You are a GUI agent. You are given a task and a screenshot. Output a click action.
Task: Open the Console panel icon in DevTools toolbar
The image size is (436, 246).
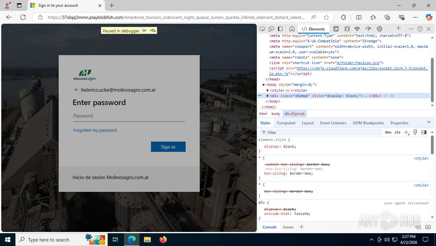point(336,29)
